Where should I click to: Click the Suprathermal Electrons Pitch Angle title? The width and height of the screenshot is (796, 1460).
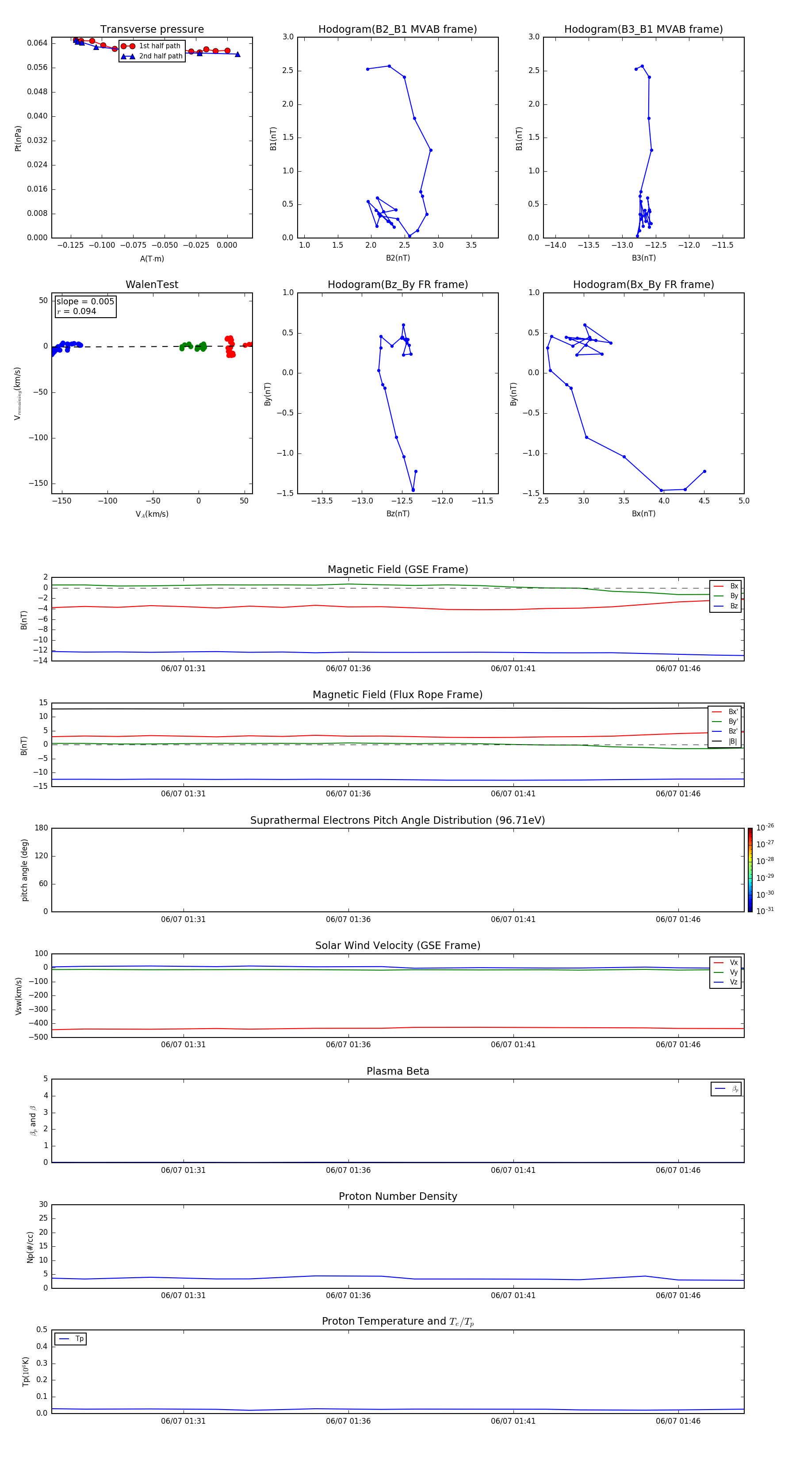(x=398, y=821)
